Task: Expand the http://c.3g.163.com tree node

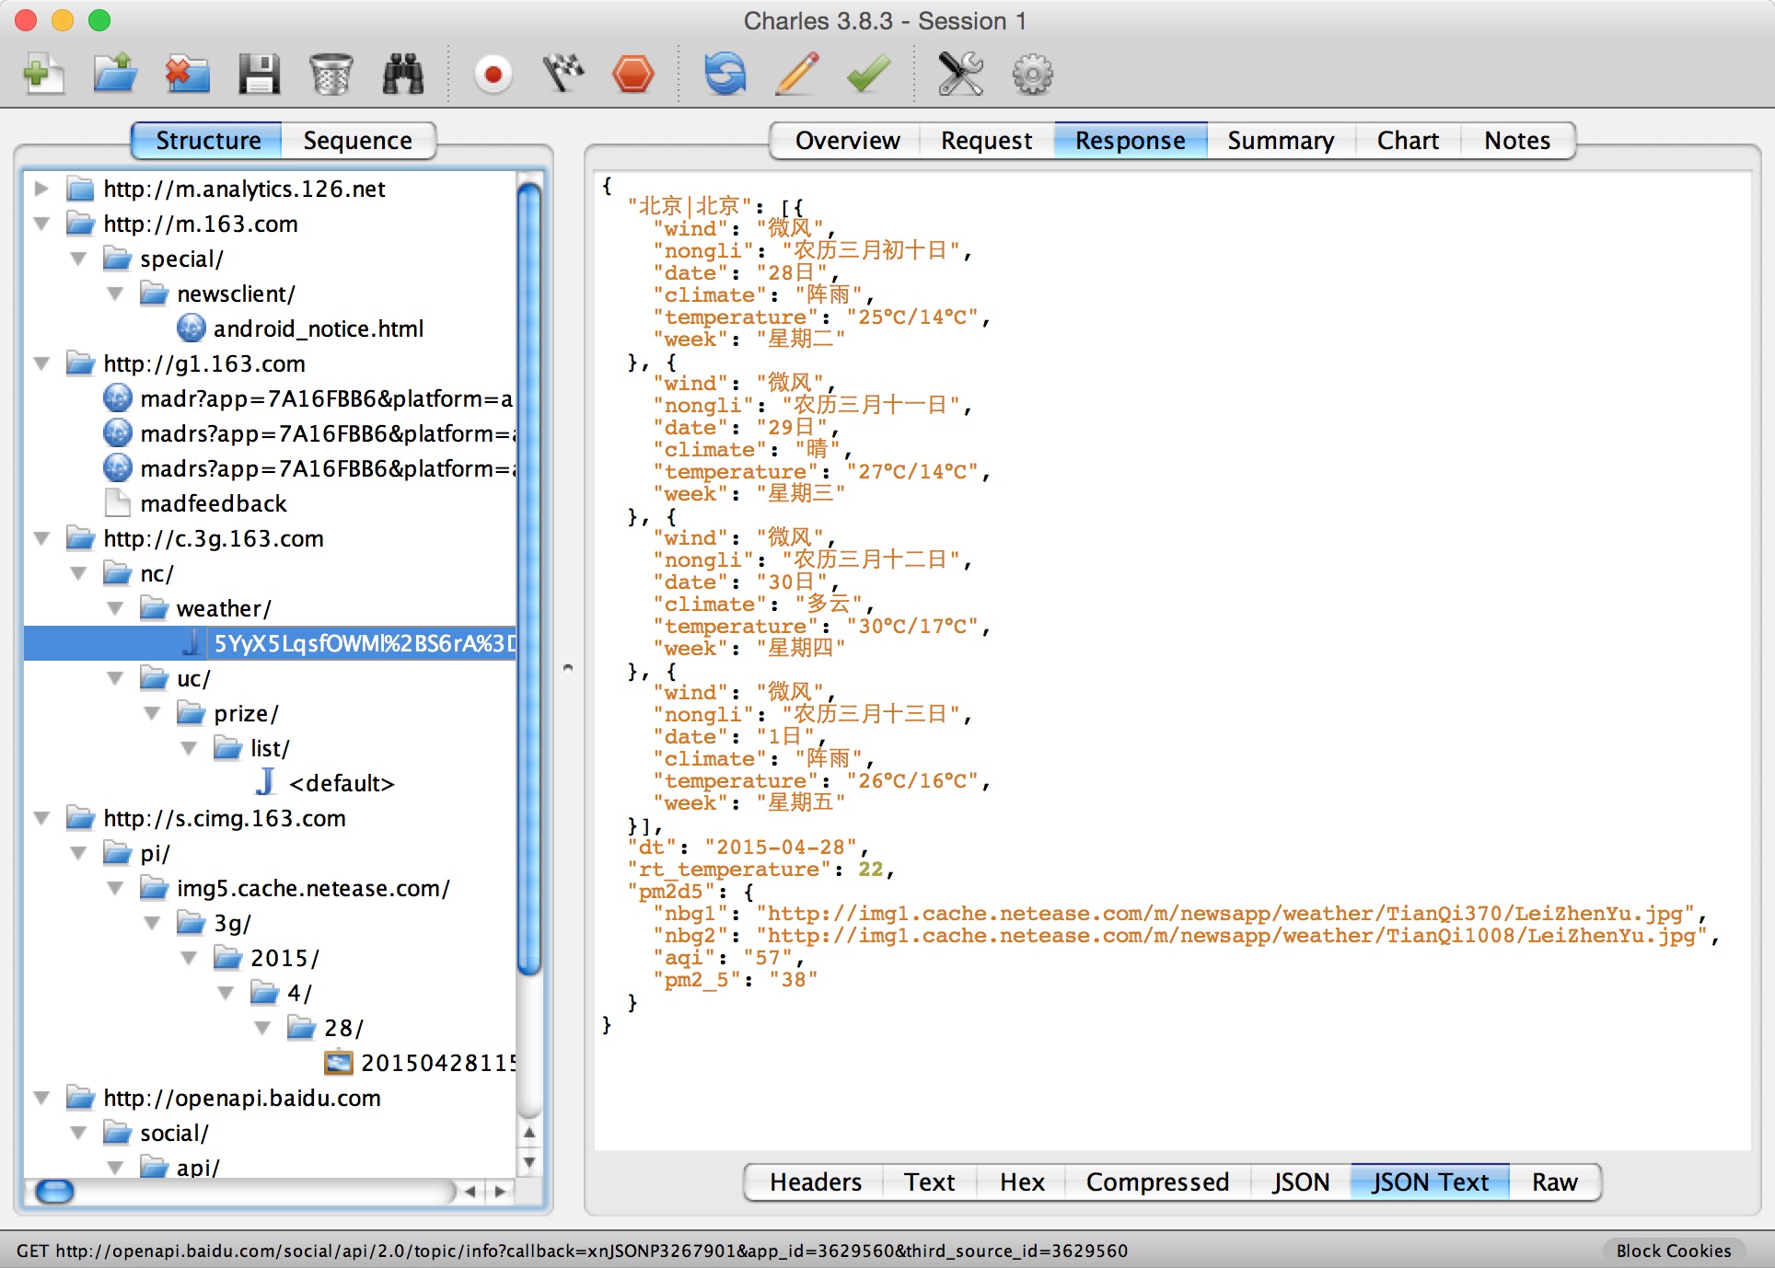Action: click(x=41, y=538)
